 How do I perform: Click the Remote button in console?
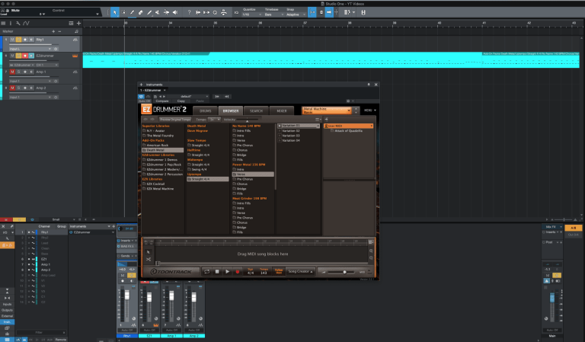(61, 340)
